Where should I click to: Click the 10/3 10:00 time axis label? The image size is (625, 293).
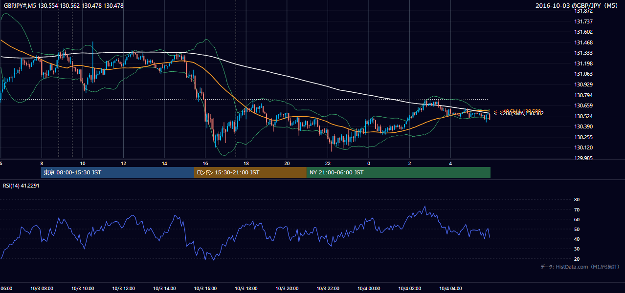click(x=83, y=289)
